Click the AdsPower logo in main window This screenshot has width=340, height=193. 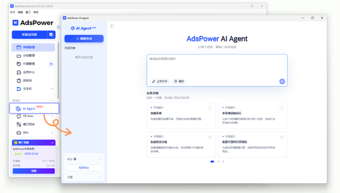(x=33, y=23)
